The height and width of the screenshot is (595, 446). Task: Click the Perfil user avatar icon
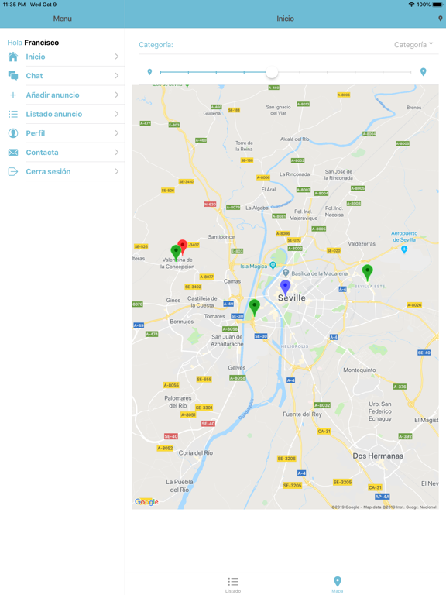pyautogui.click(x=13, y=133)
